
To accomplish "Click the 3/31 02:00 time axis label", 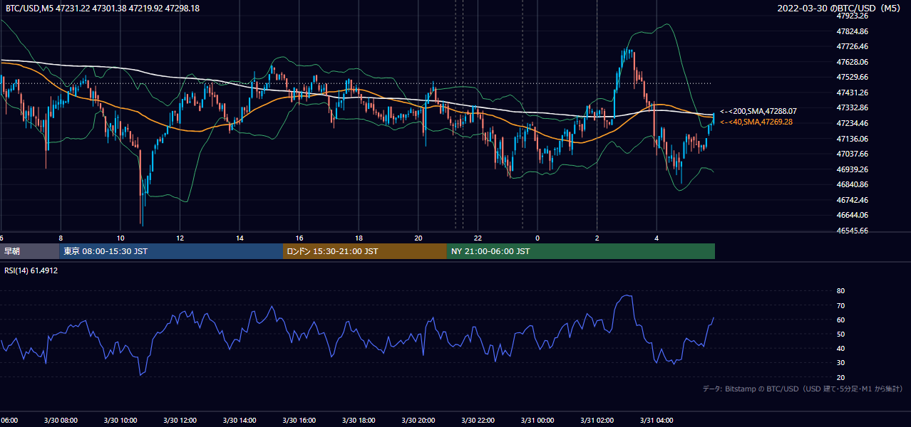I will click(597, 420).
